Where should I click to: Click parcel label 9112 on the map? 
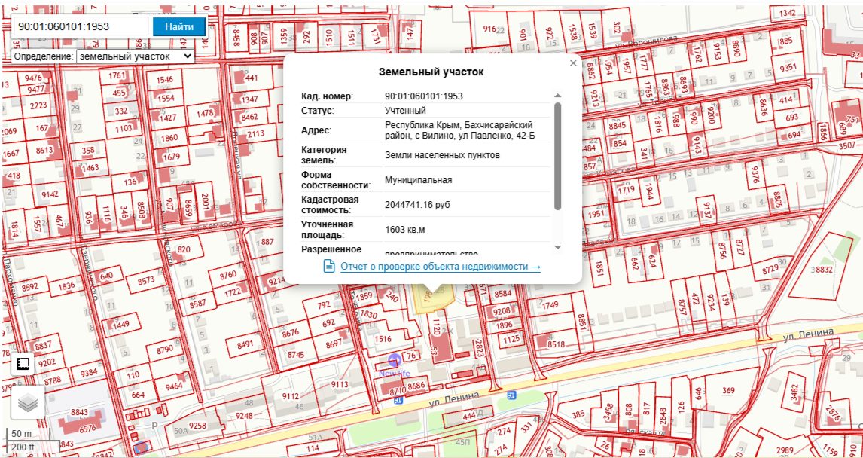pos(290,396)
